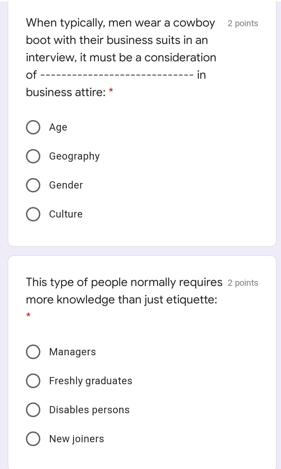
Task: Click the etiquette question's points label
Action: pyautogui.click(x=243, y=283)
